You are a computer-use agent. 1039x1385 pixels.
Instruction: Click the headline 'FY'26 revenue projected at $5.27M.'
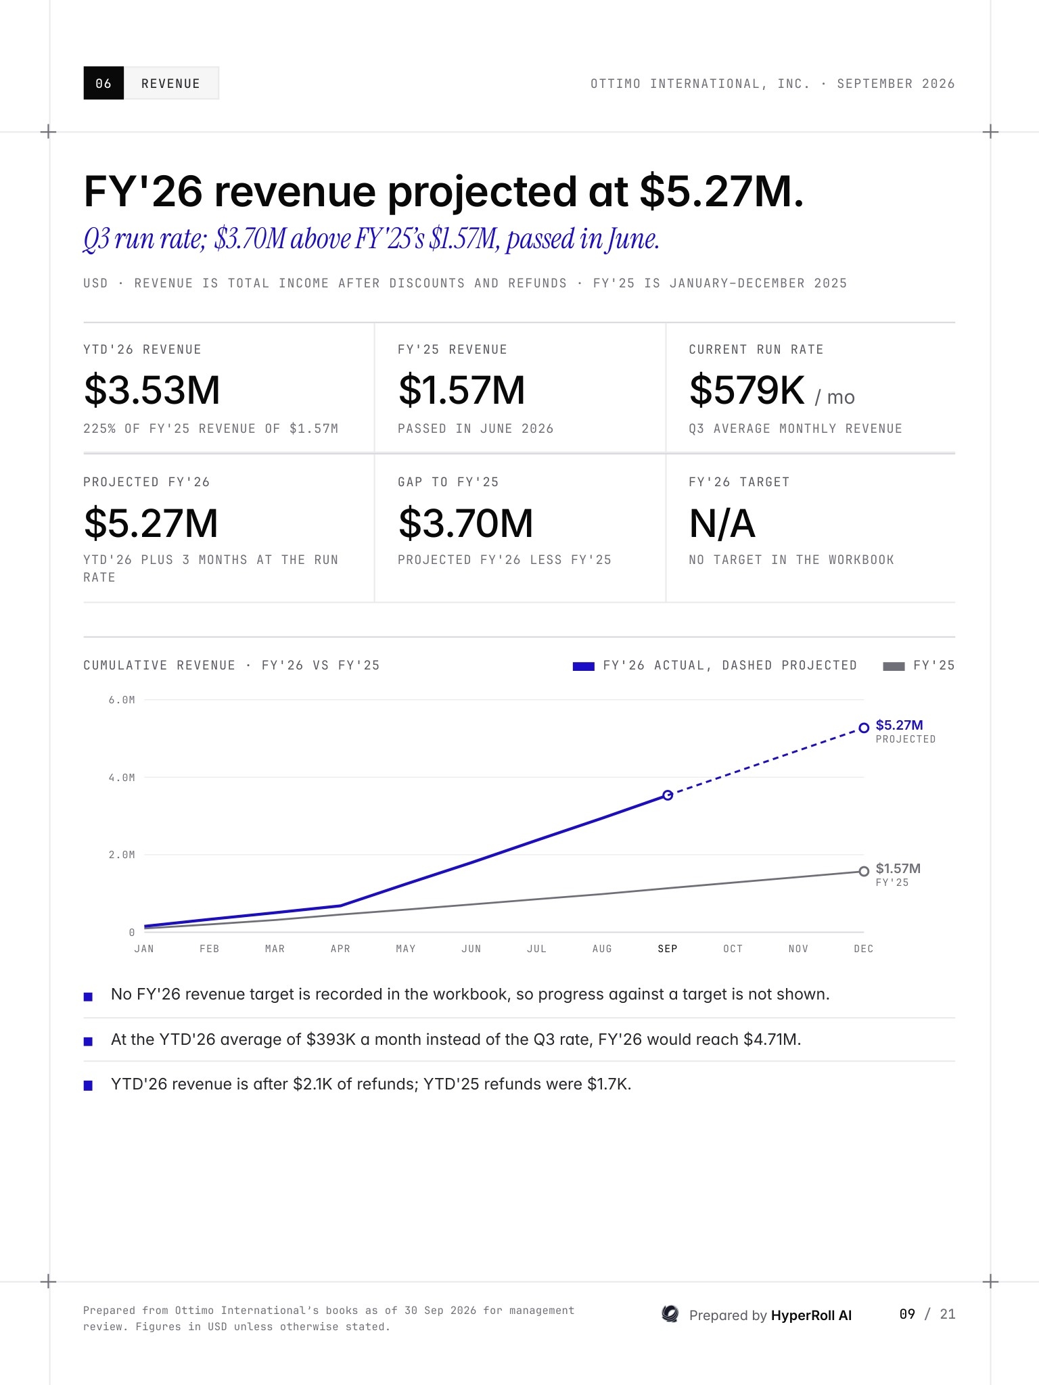444,191
